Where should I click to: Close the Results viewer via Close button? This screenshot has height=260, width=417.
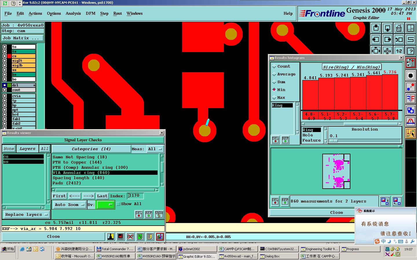[x=53, y=237]
